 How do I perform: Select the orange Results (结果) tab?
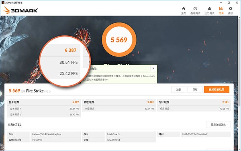221,10
